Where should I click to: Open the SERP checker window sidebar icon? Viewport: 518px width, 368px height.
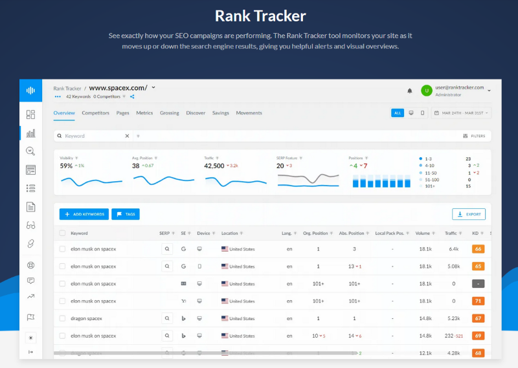pyautogui.click(x=30, y=169)
